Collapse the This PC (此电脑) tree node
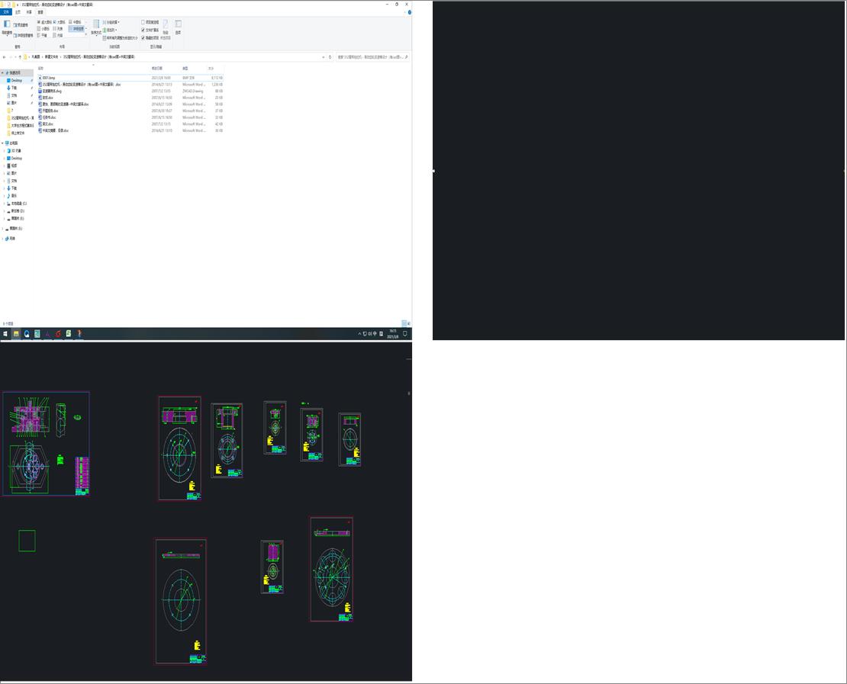Screen dimensions: 847x684 click(x=2, y=143)
